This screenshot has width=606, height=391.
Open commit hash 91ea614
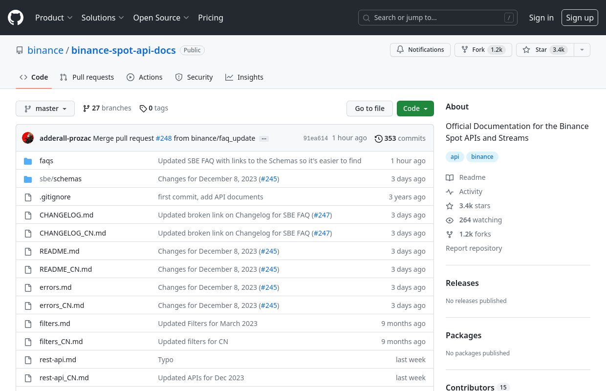[x=316, y=138]
